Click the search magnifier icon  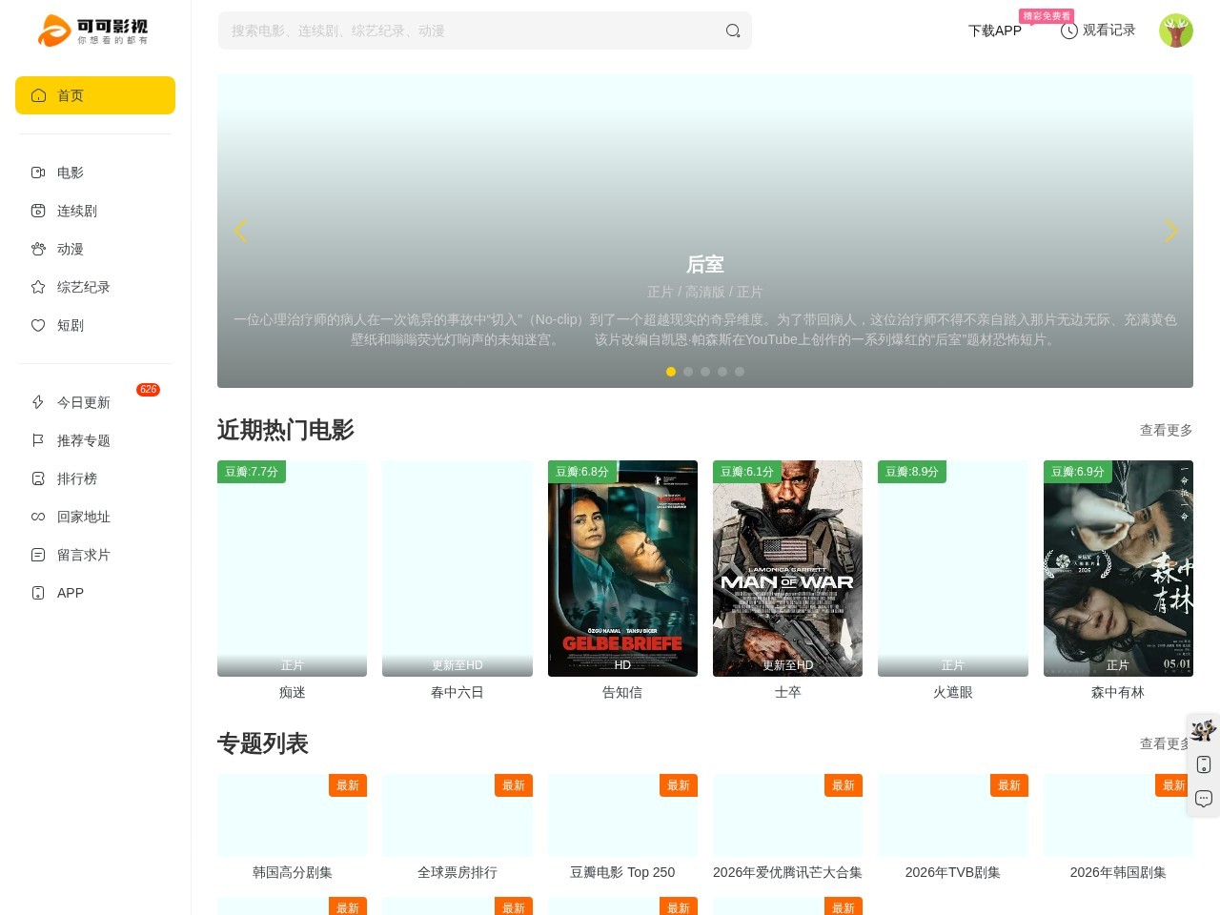732,30
